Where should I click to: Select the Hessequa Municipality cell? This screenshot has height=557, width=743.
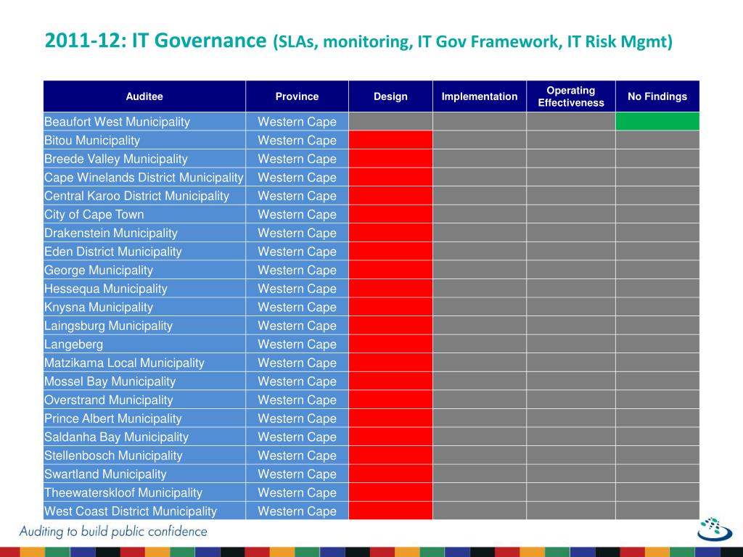click(144, 289)
